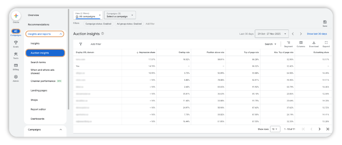
Task: Click Add filter in the table toolbar
Action: [x=96, y=44]
